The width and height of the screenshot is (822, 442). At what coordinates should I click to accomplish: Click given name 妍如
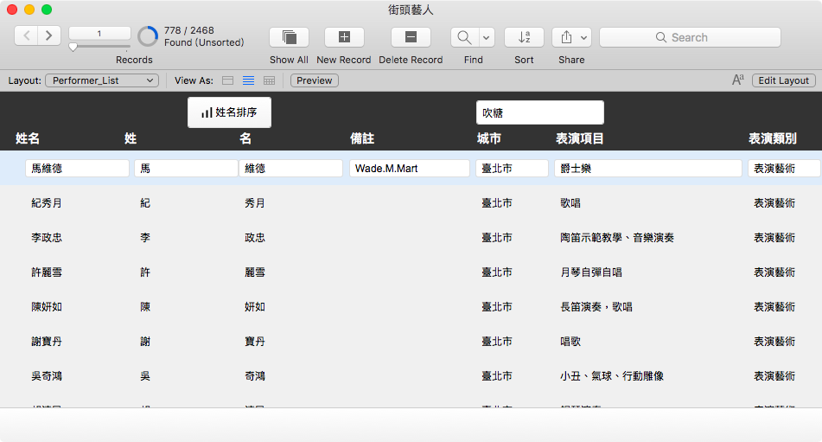click(x=255, y=307)
